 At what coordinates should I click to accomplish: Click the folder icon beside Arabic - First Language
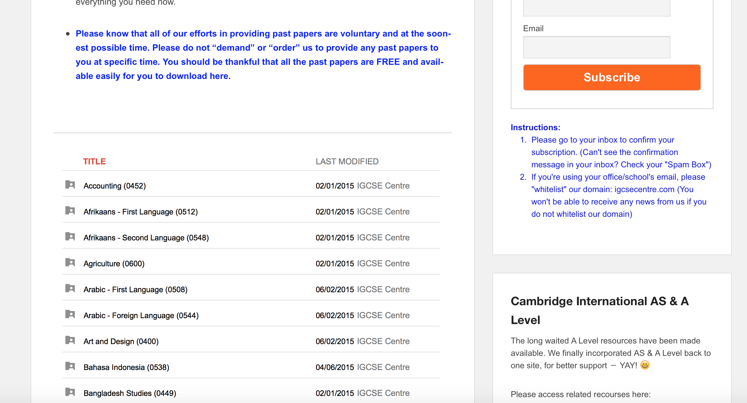coord(70,288)
